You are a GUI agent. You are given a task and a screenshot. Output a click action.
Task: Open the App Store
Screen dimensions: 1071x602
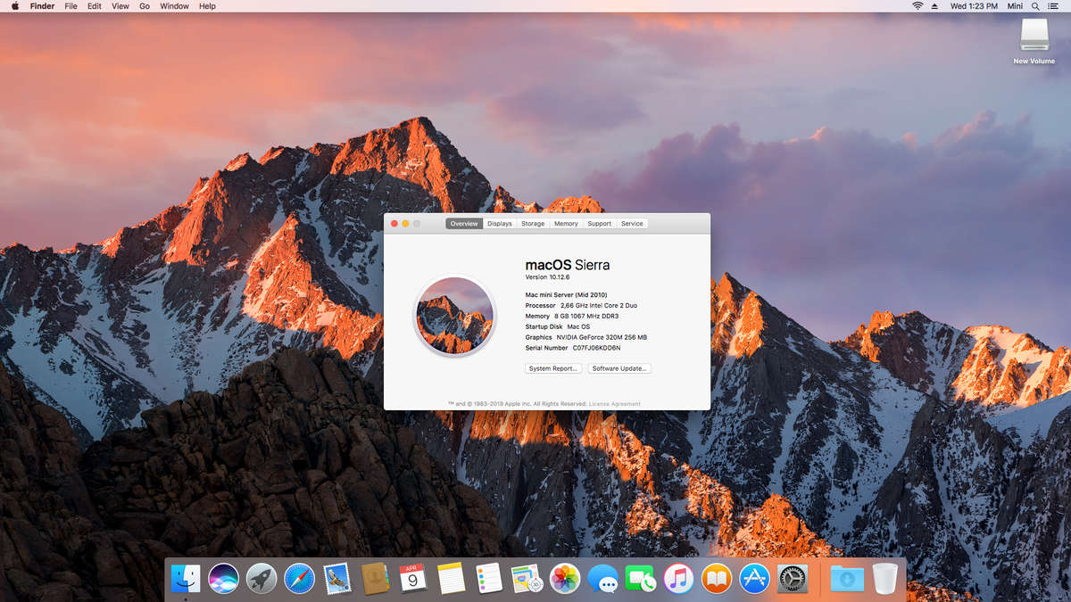(x=754, y=579)
